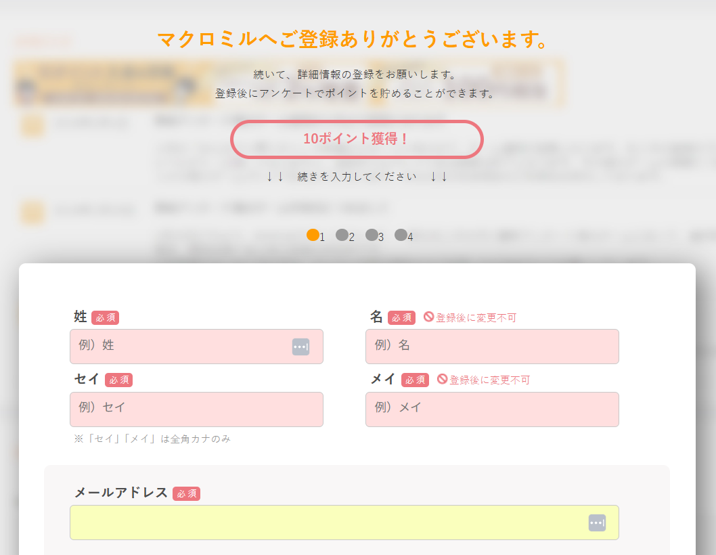Jump to step 3 indicator dot

tap(372, 235)
